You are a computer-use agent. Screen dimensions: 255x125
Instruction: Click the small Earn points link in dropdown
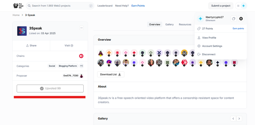pos(238,28)
